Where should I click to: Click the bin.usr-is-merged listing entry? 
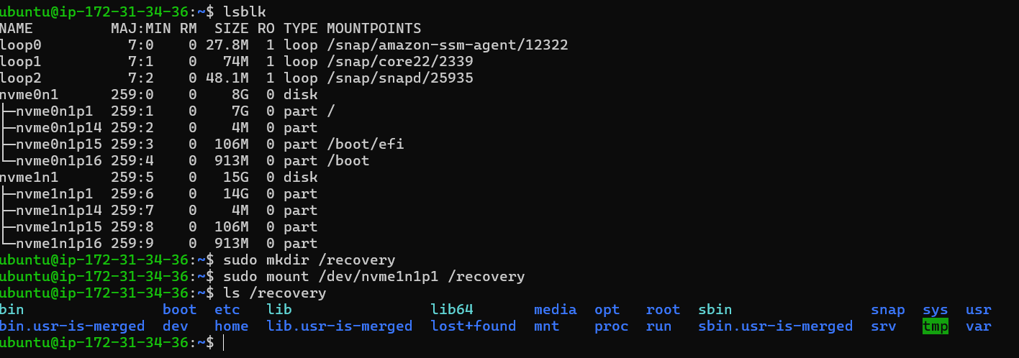coord(72,326)
